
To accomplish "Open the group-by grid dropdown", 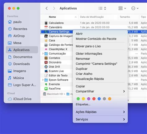I will tap(122, 8).
